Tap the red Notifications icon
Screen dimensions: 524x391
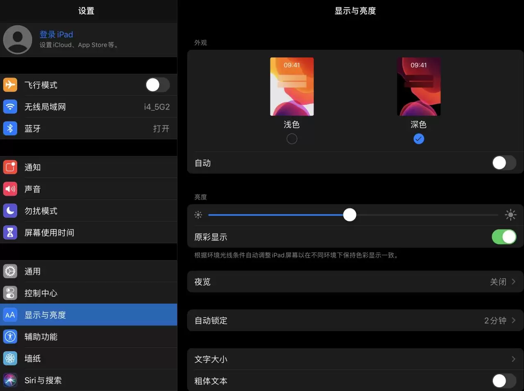10,167
